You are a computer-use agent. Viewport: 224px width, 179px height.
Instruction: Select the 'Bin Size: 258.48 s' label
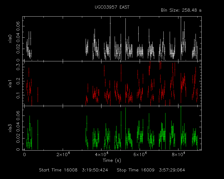[181, 10]
